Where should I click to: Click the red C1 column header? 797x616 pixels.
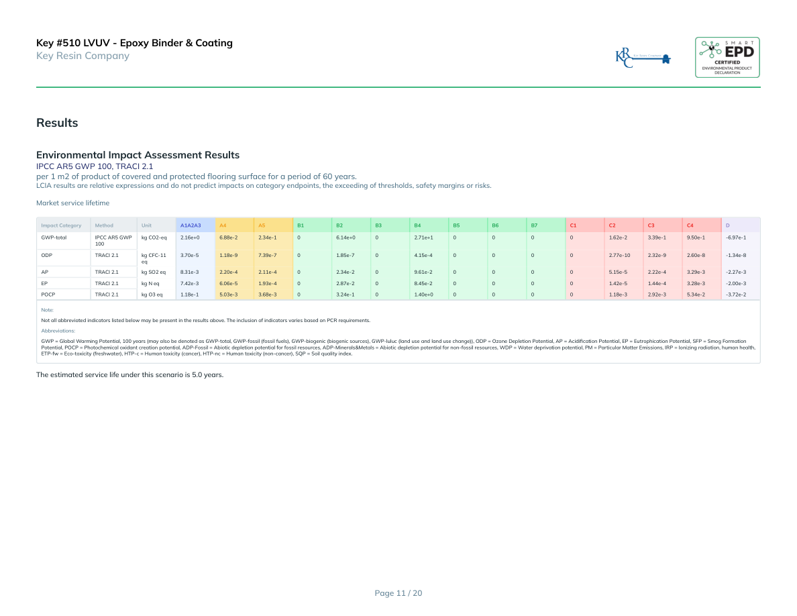573,225
